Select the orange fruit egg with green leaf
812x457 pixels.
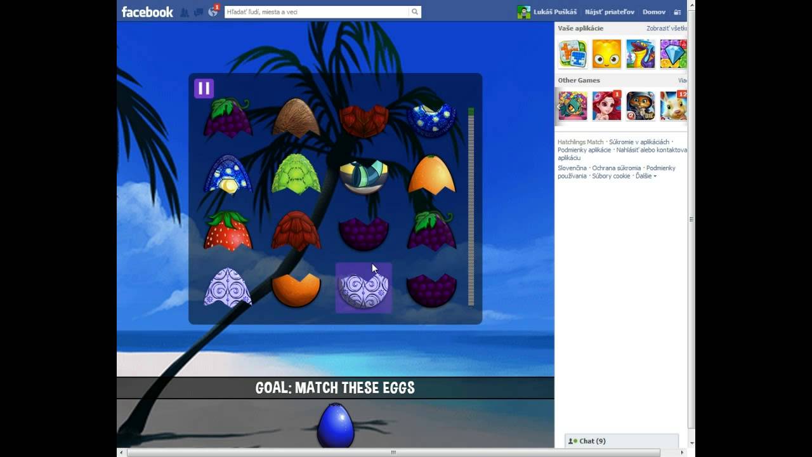point(431,174)
